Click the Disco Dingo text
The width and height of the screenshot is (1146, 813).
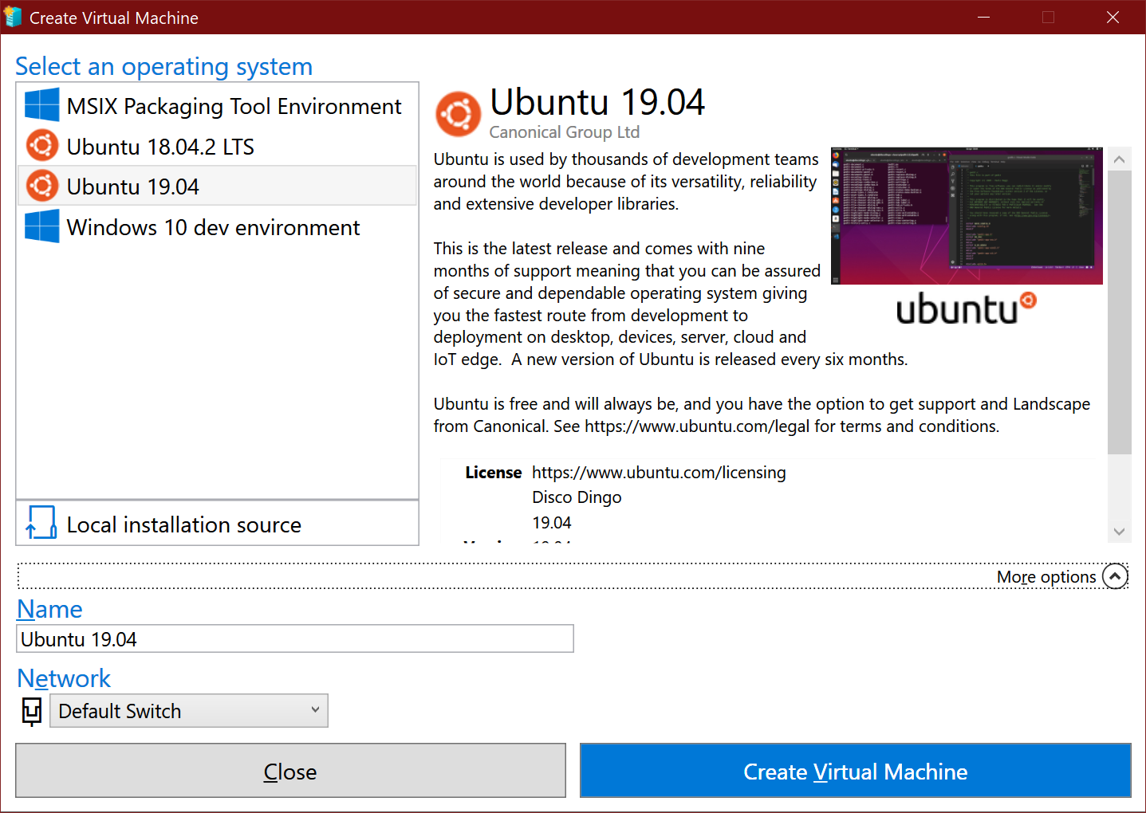(577, 497)
